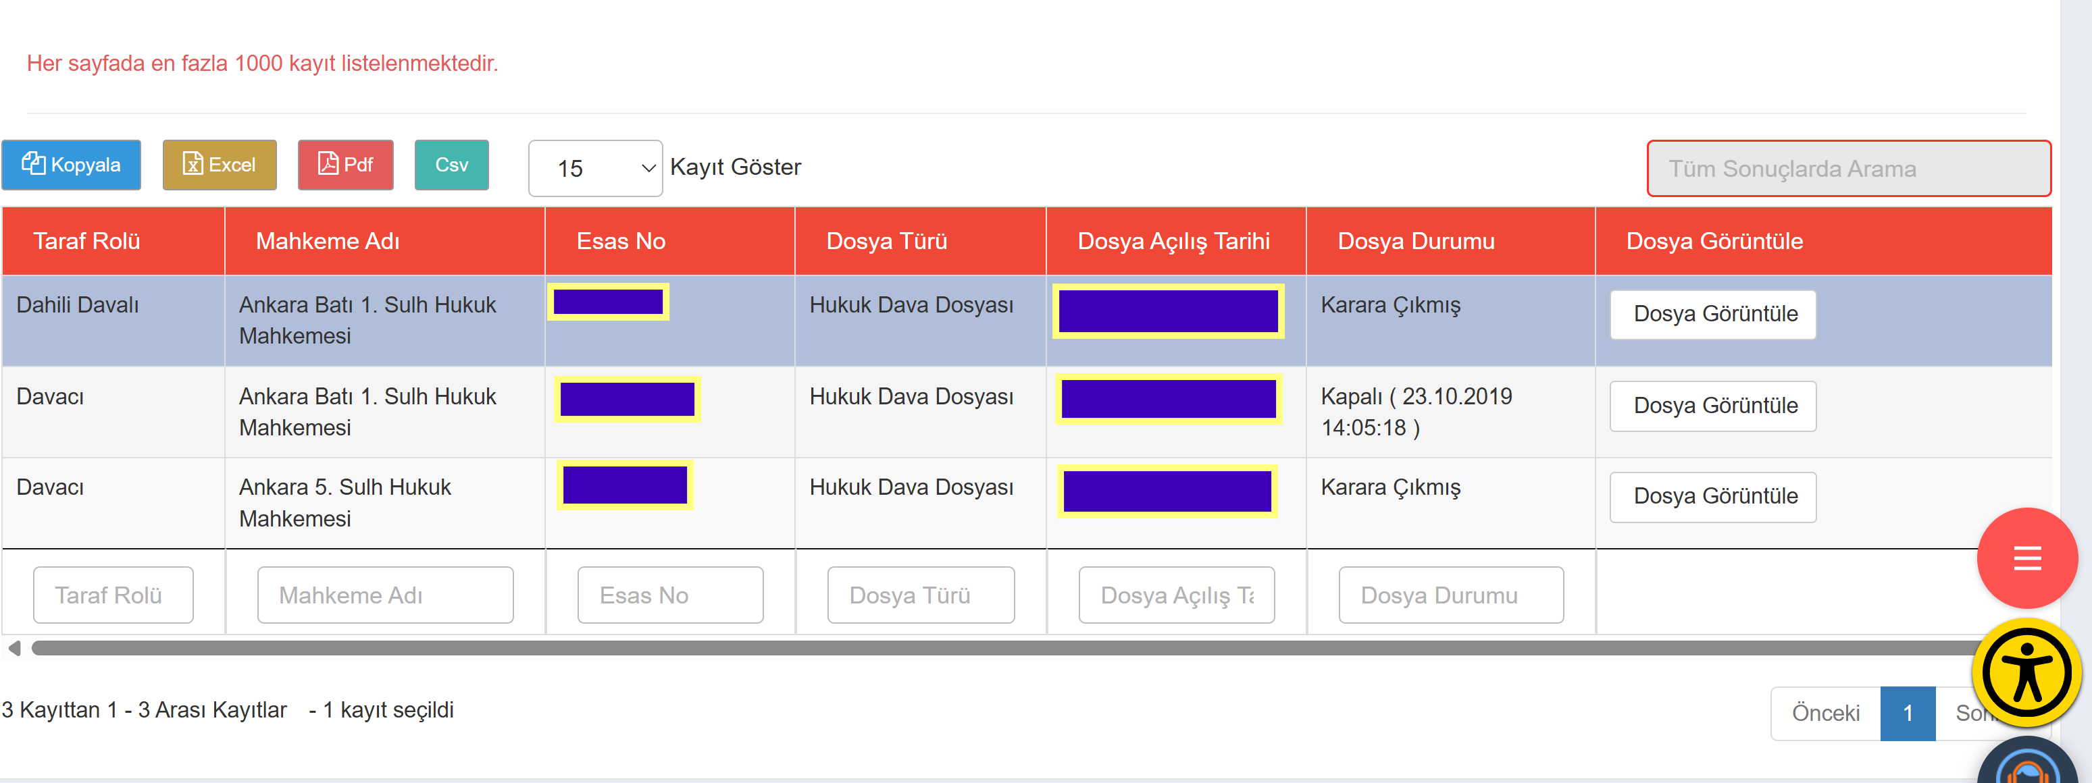Viewport: 2092px width, 783px height.
Task: Download the records as Csv
Action: pos(451,165)
